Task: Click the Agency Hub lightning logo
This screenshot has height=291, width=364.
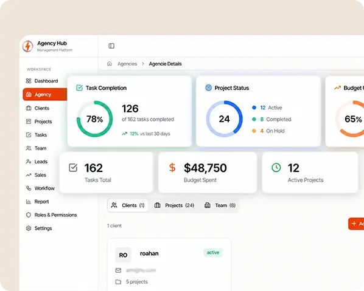Action: 27,46
